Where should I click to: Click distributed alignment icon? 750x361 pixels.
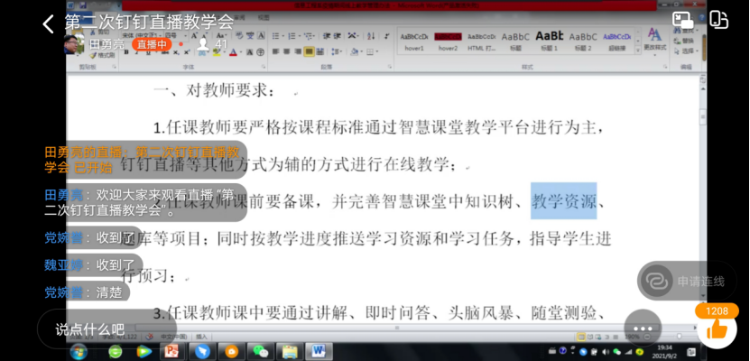click(320, 51)
